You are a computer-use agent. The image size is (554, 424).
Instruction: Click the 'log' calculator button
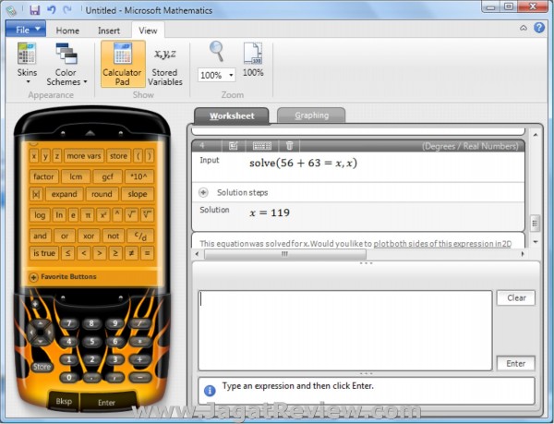(x=40, y=215)
